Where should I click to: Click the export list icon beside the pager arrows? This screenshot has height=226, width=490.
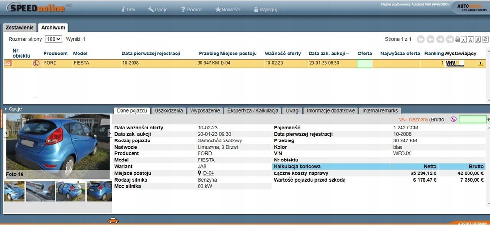coord(457,39)
